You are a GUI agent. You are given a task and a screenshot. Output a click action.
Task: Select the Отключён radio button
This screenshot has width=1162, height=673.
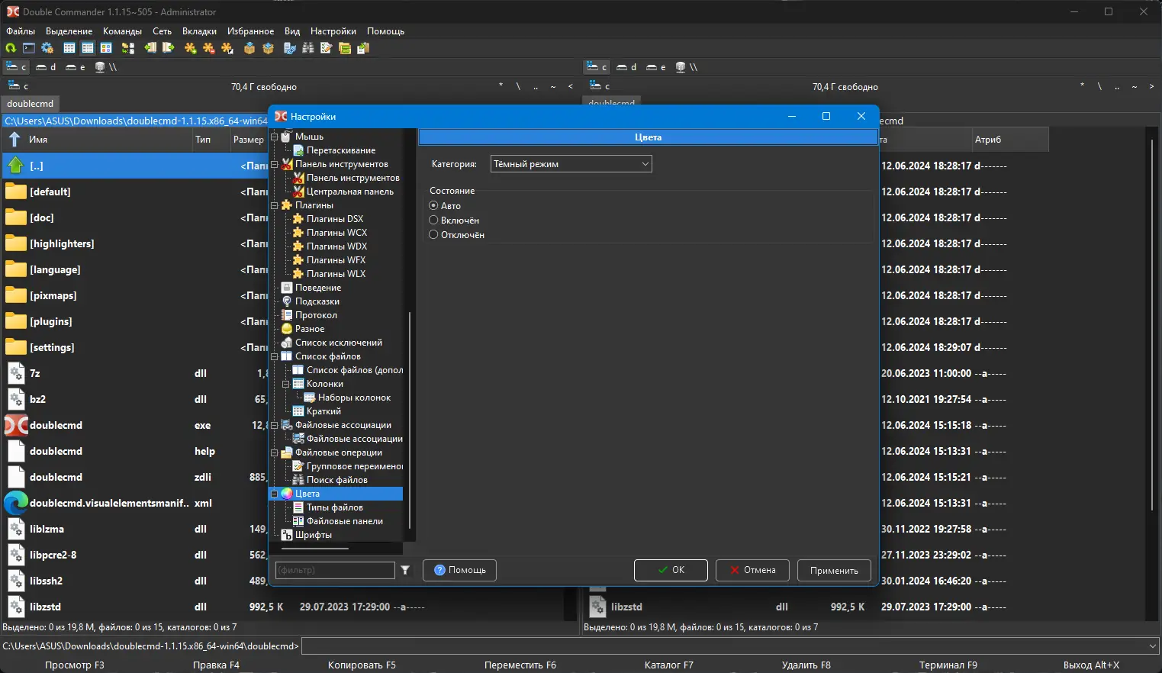pos(433,235)
